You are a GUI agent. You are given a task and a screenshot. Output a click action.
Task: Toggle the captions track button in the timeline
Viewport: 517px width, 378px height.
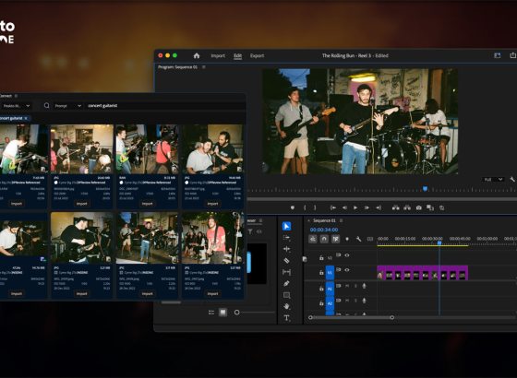[370, 239]
